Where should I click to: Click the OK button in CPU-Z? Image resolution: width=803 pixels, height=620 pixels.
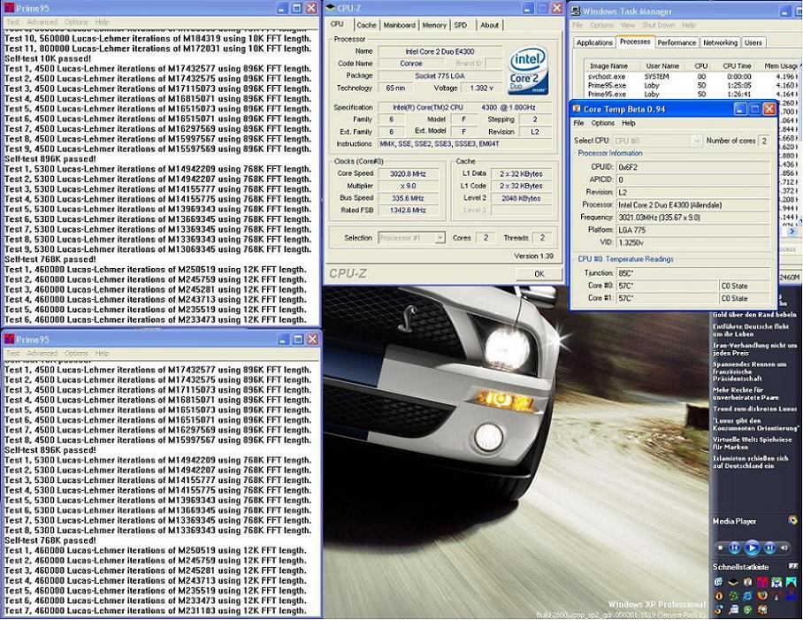(539, 274)
